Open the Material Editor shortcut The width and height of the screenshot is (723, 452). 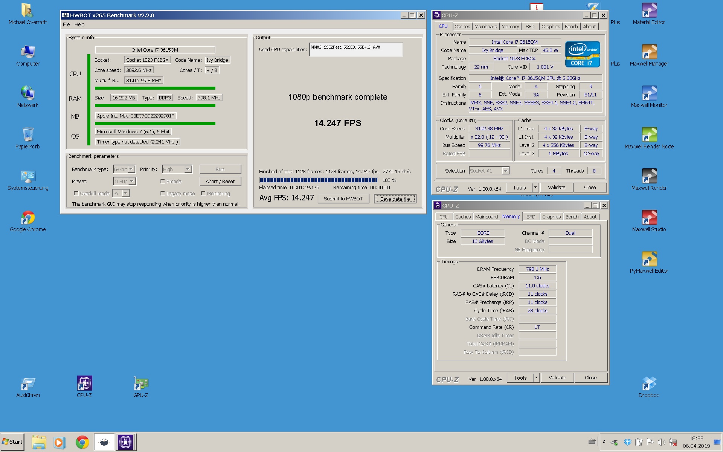point(649,14)
